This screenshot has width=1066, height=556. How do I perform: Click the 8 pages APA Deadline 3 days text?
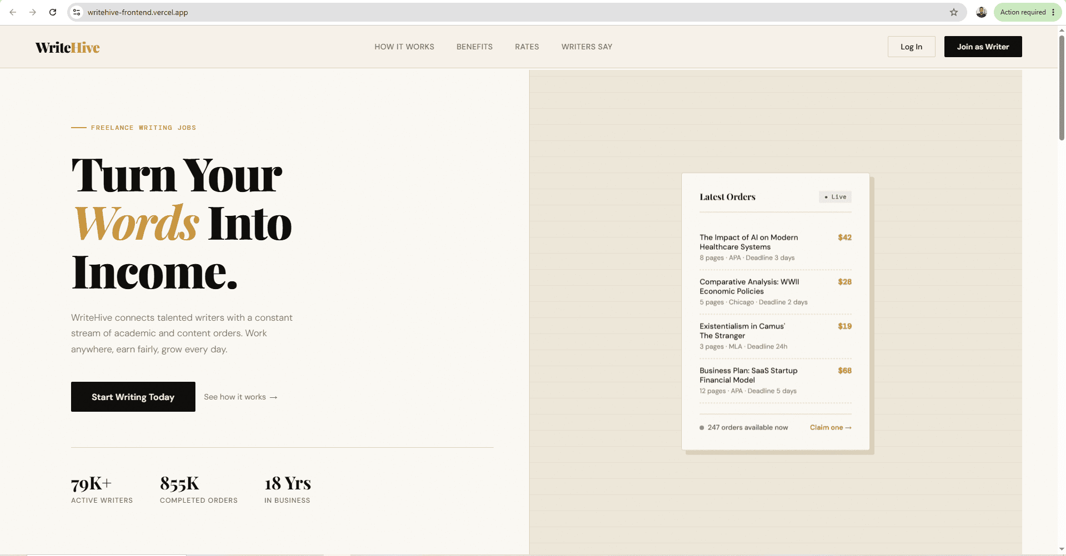click(747, 257)
